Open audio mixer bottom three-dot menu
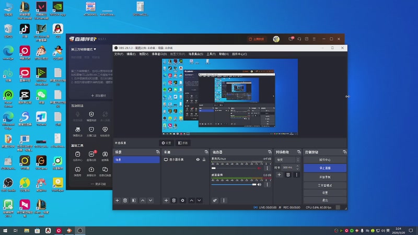This screenshot has width=418, height=235. (224, 201)
